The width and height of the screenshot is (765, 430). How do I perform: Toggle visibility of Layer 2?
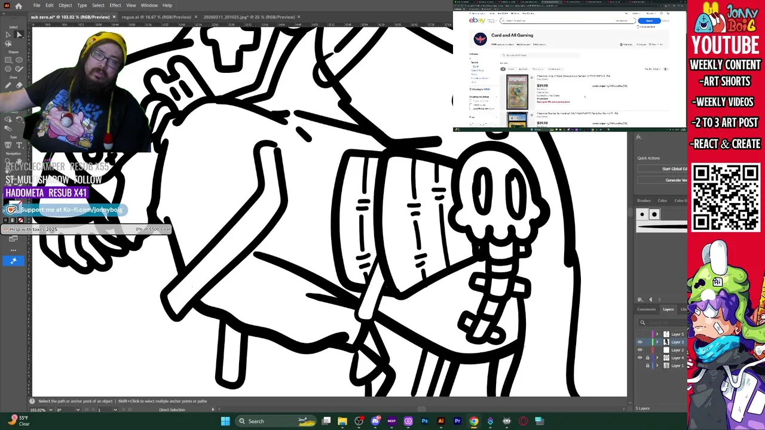coord(640,350)
